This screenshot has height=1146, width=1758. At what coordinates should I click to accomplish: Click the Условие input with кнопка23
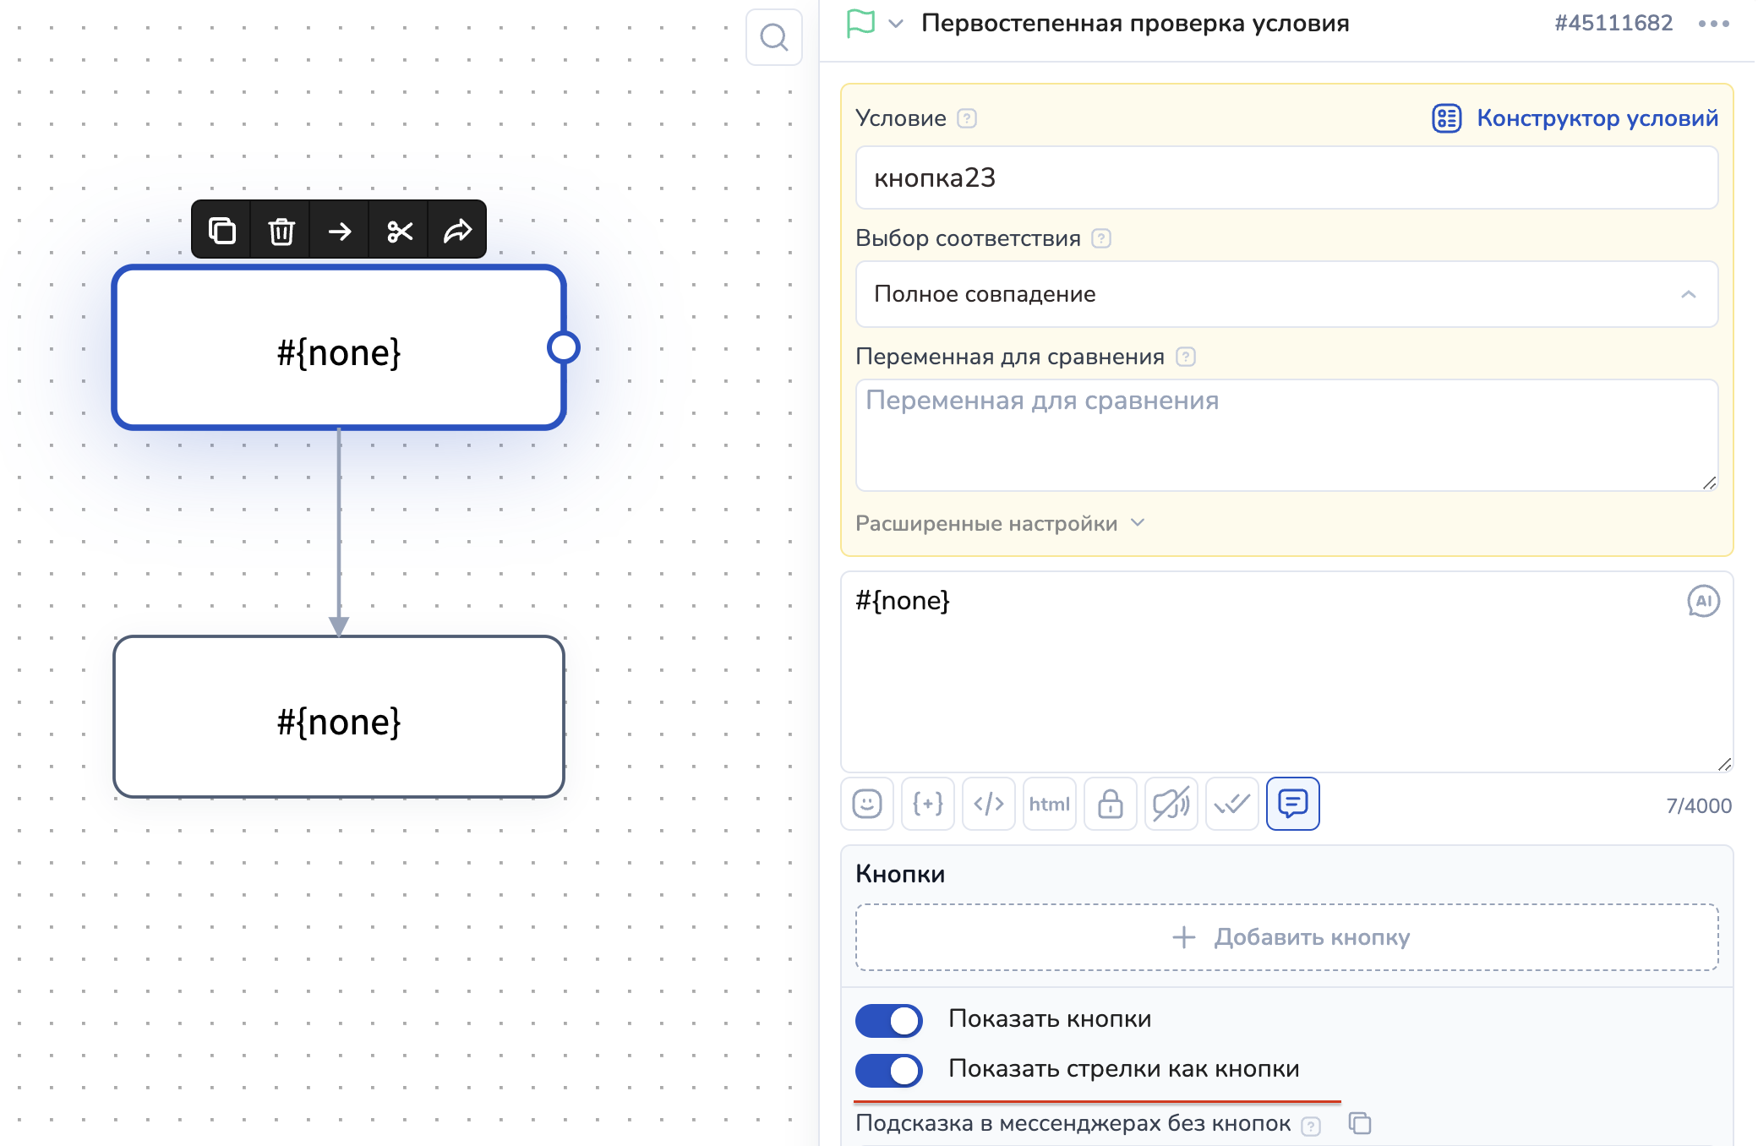tap(1286, 177)
